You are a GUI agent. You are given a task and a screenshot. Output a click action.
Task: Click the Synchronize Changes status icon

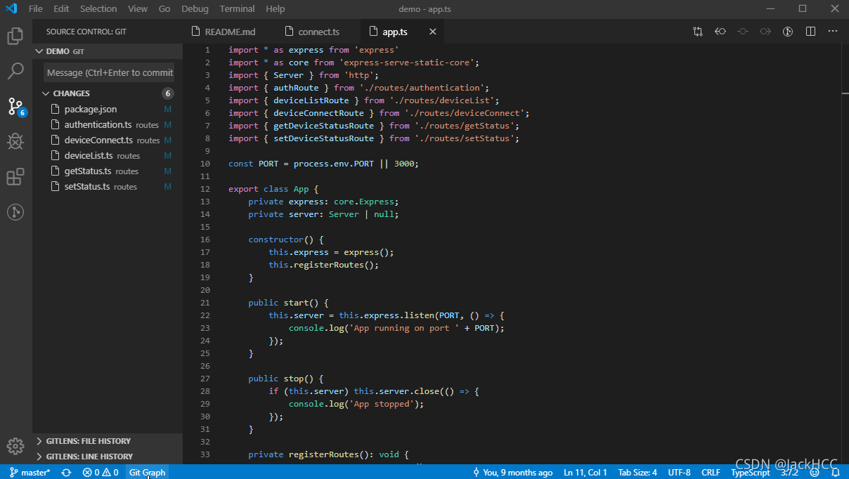pyautogui.click(x=66, y=473)
